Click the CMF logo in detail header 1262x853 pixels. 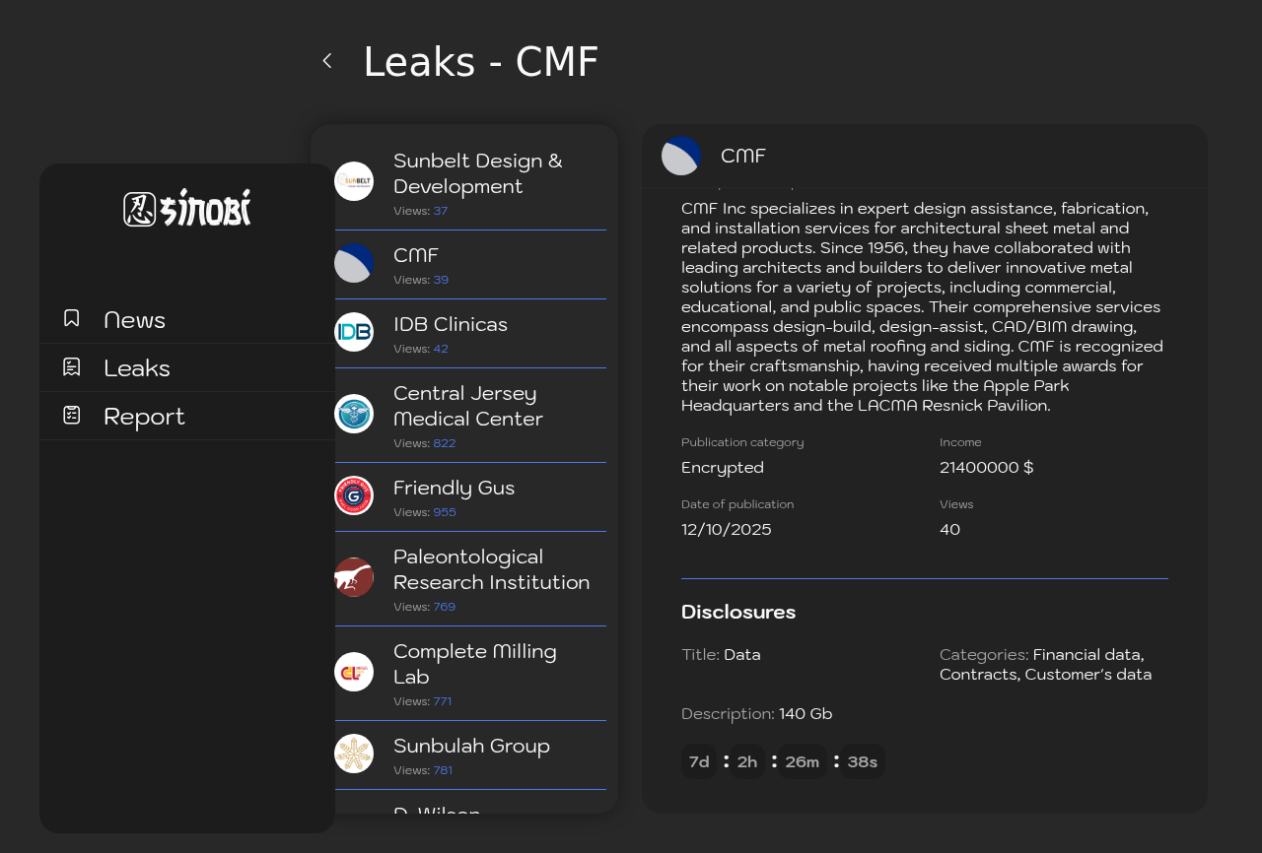coord(681,156)
